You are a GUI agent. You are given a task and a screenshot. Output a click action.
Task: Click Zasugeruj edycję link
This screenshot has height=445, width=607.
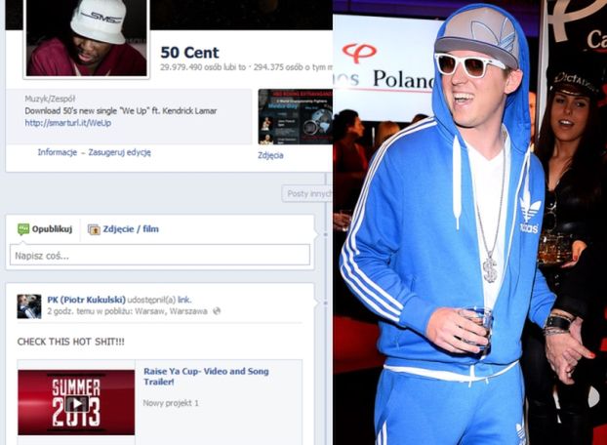120,152
